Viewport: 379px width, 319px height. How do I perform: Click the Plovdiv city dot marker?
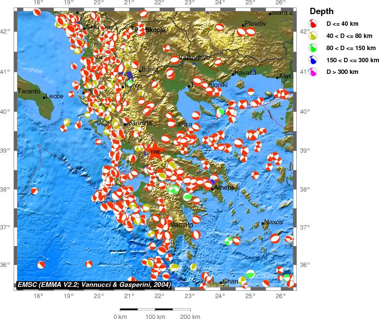[x=243, y=25]
